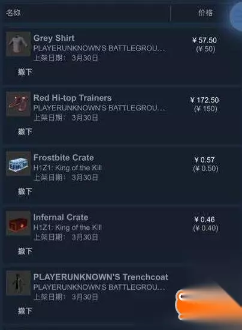This screenshot has width=242, height=330.
Task: Click the Grey Shirt item icon
Action: pos(19,44)
